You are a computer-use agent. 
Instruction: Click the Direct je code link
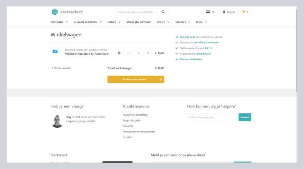click(x=187, y=37)
